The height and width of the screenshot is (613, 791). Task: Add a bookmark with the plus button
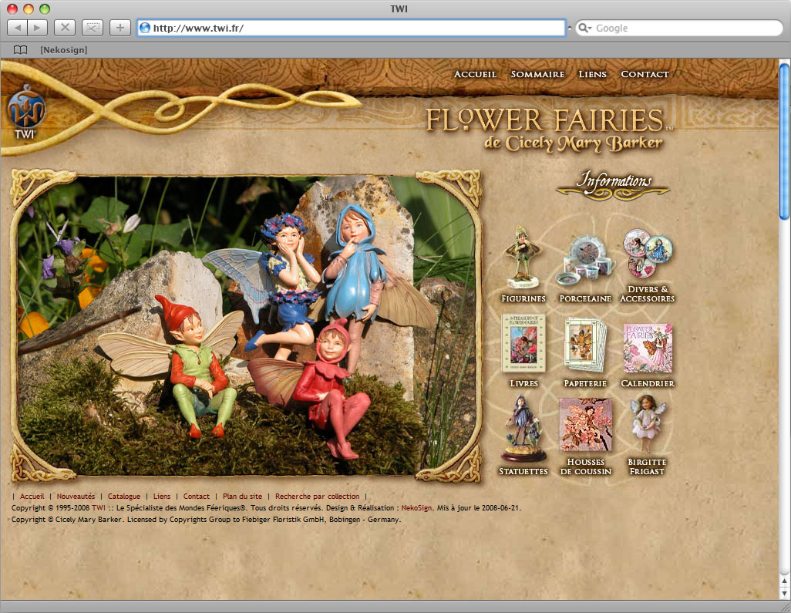point(120,28)
